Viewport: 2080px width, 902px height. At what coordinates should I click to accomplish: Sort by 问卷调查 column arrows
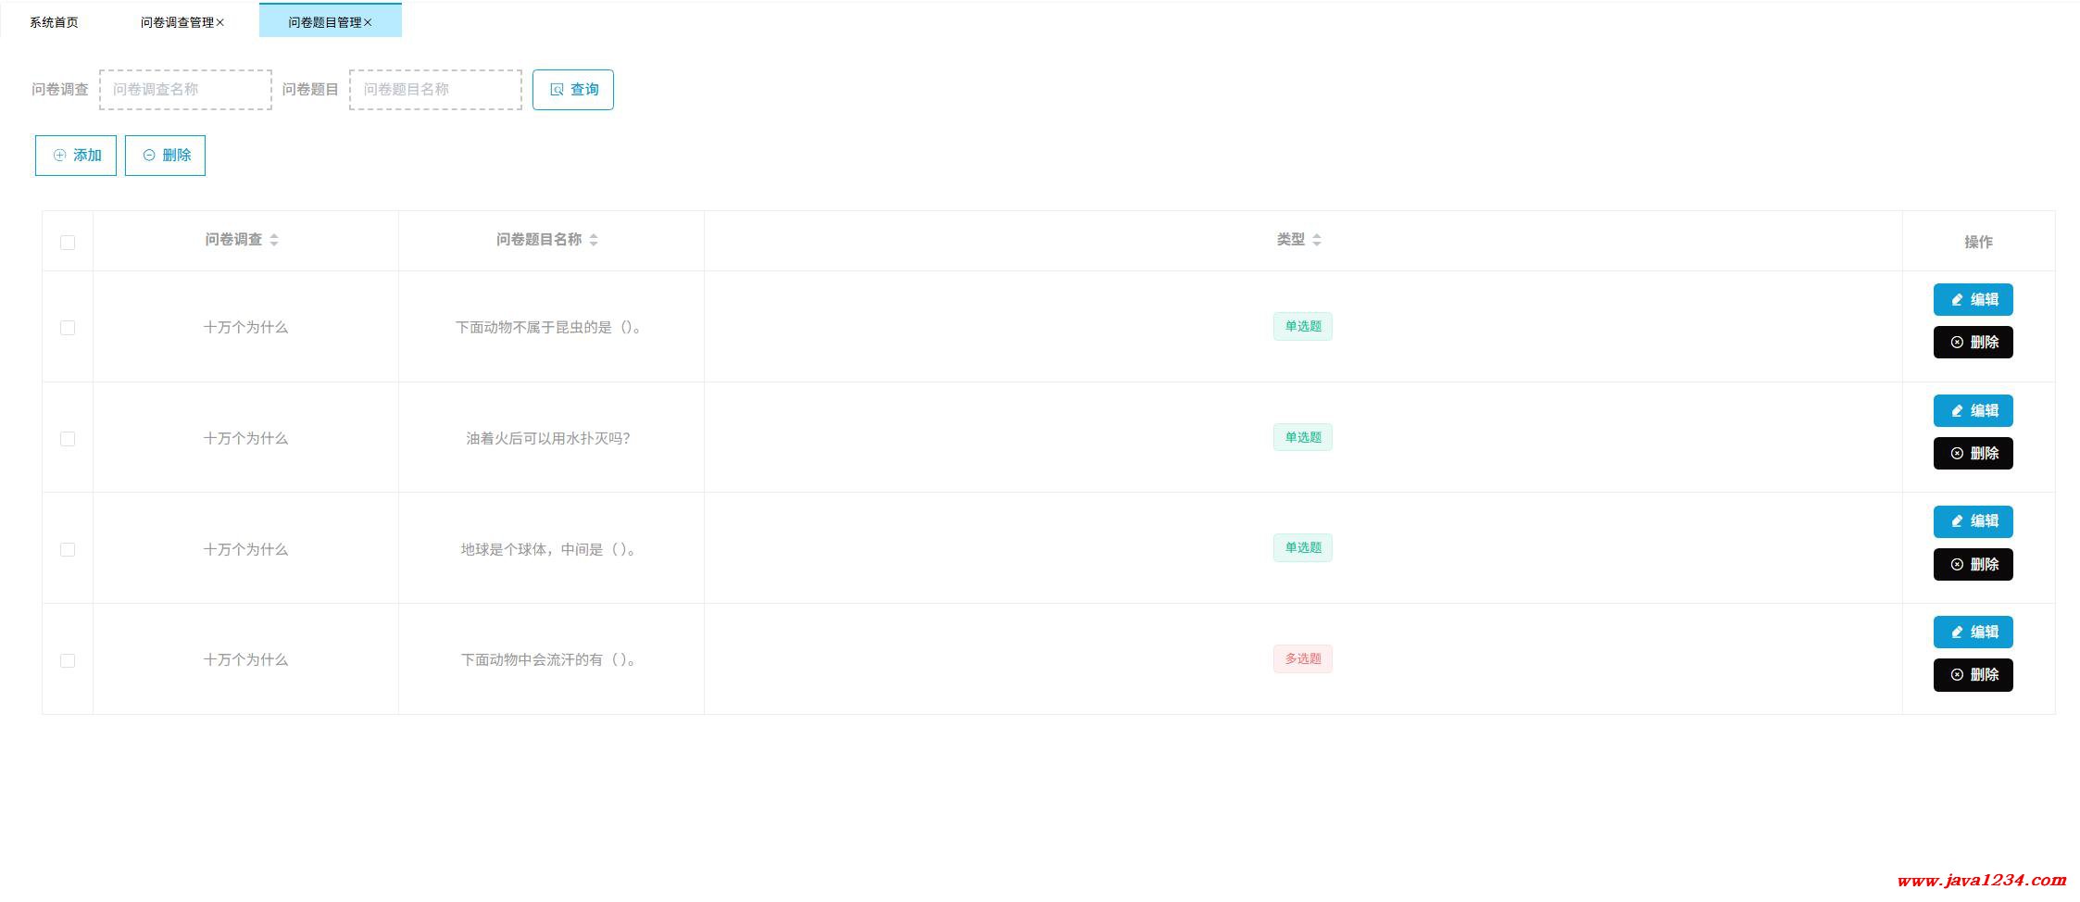pyautogui.click(x=274, y=240)
